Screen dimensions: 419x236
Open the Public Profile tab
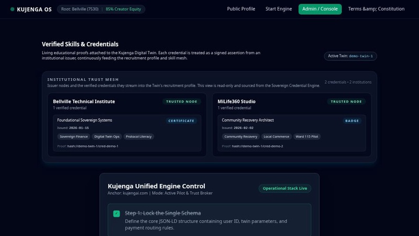[x=241, y=9]
